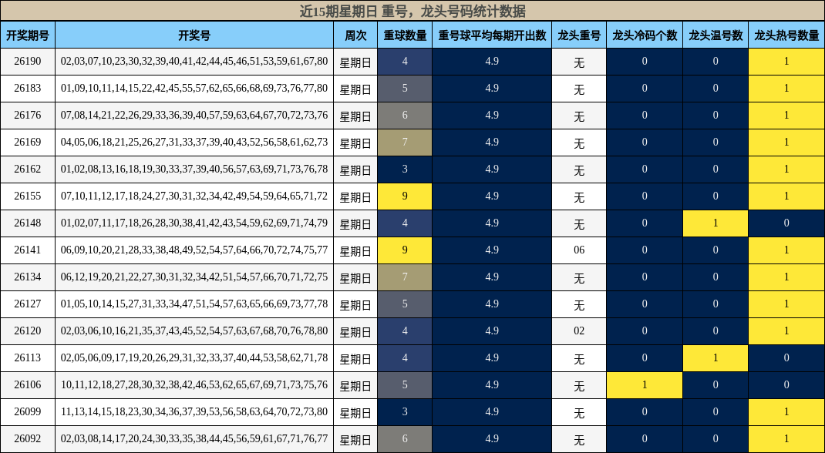Click the numbers starting 01,05,10,14,15 for period 26127

[x=194, y=304]
